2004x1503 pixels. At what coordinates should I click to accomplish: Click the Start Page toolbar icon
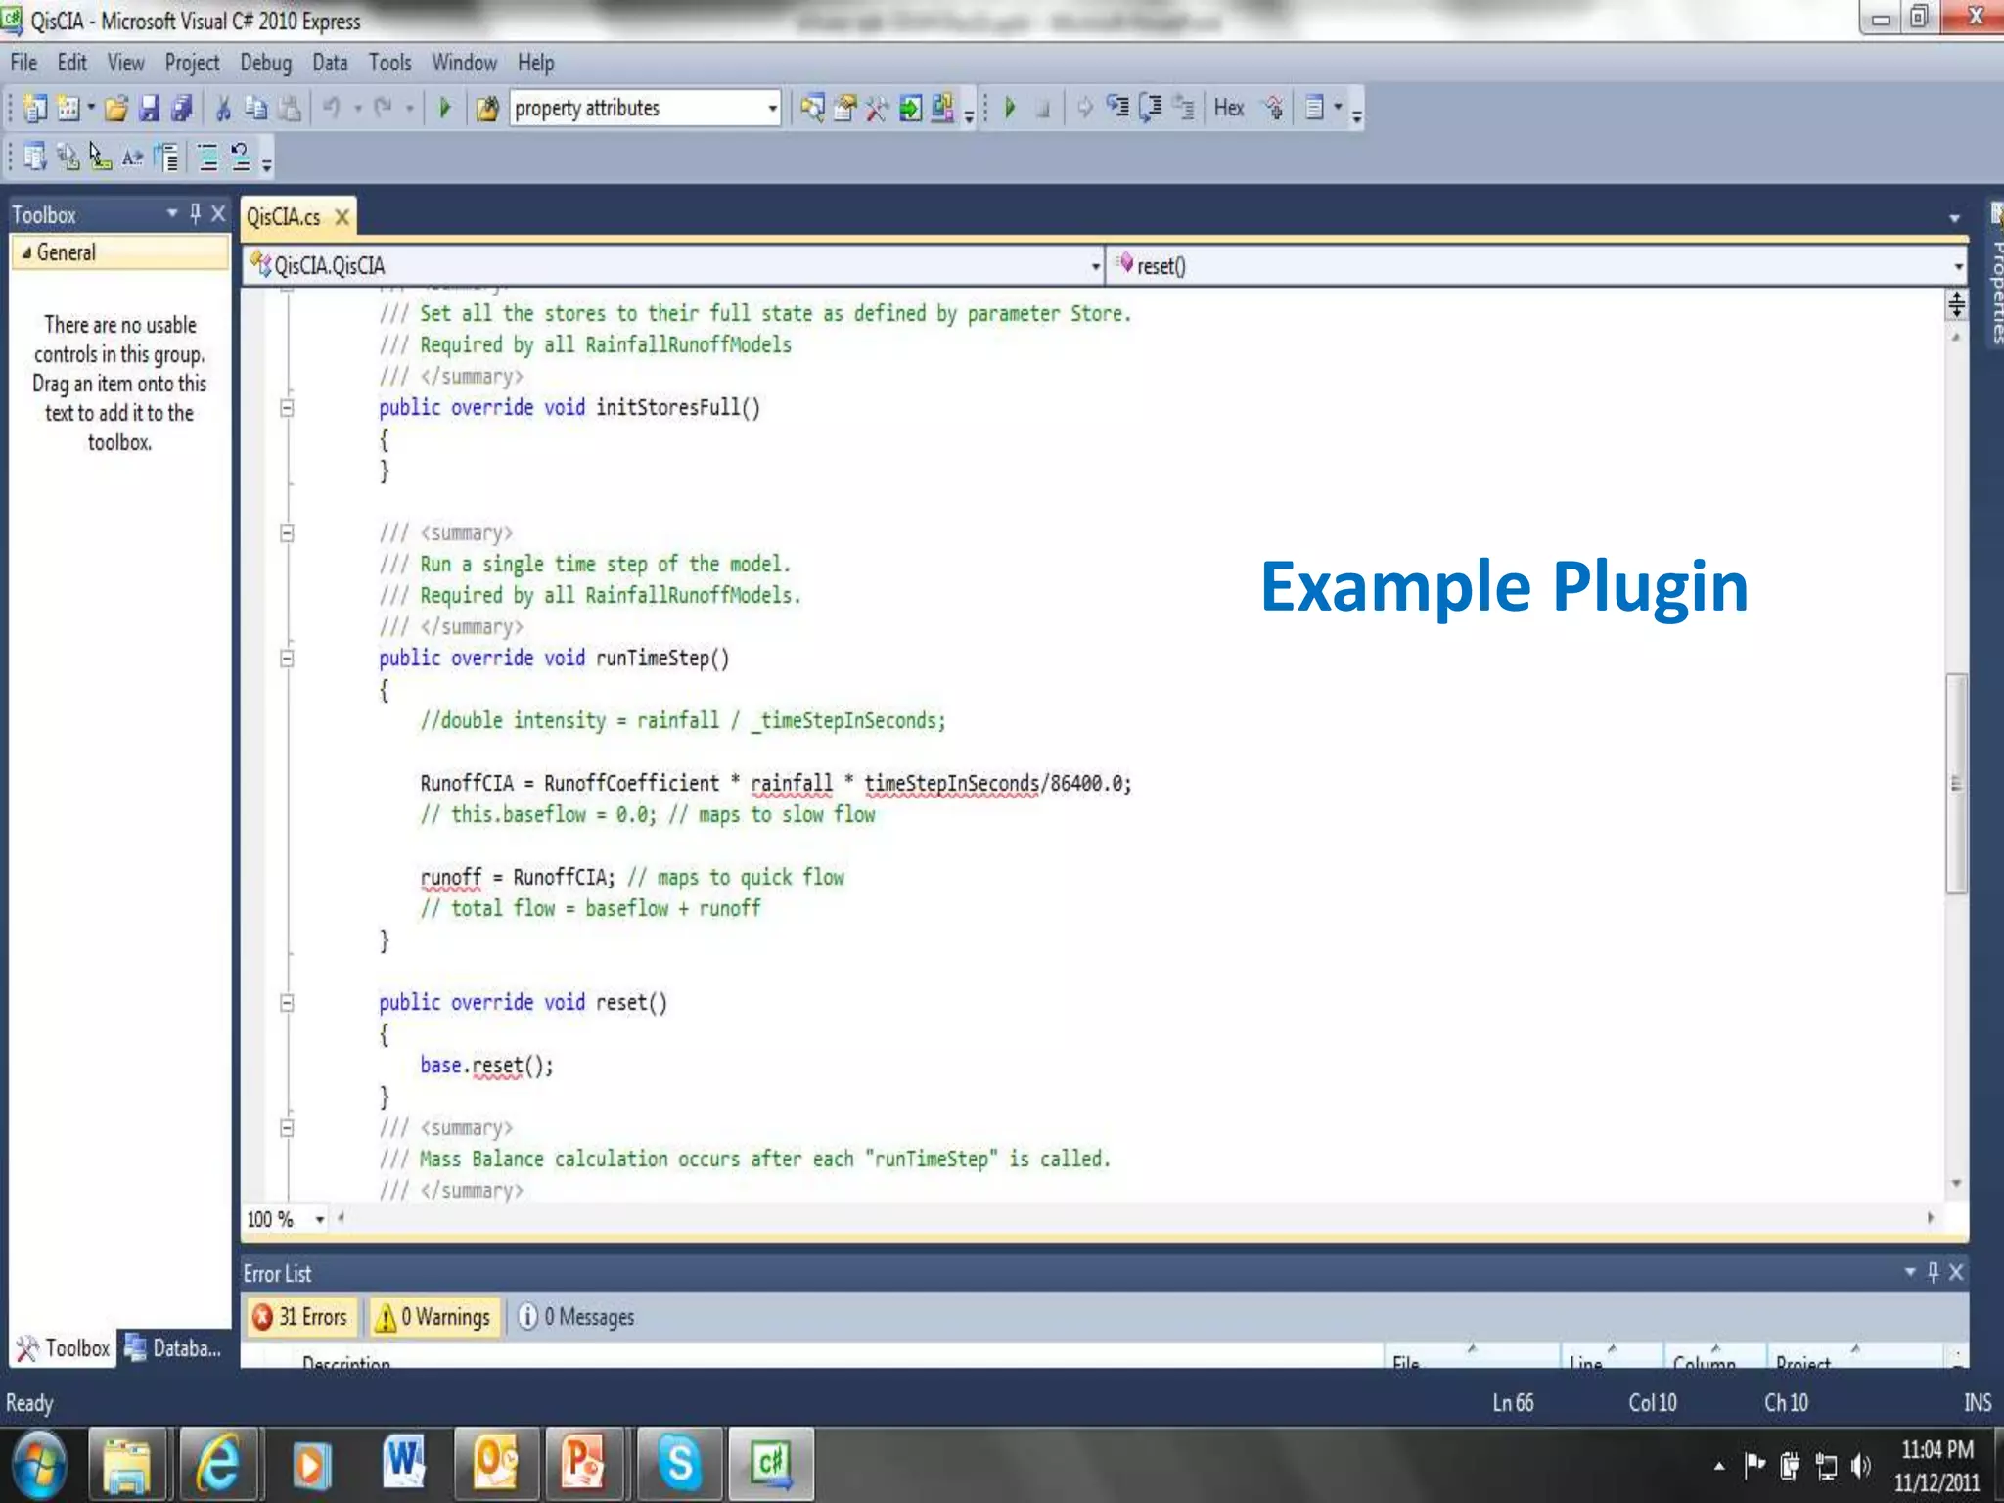(x=910, y=108)
